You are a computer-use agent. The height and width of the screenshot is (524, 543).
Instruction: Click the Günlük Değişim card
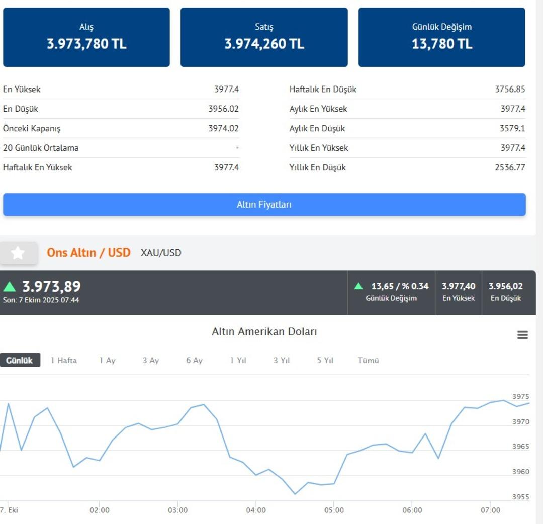441,37
